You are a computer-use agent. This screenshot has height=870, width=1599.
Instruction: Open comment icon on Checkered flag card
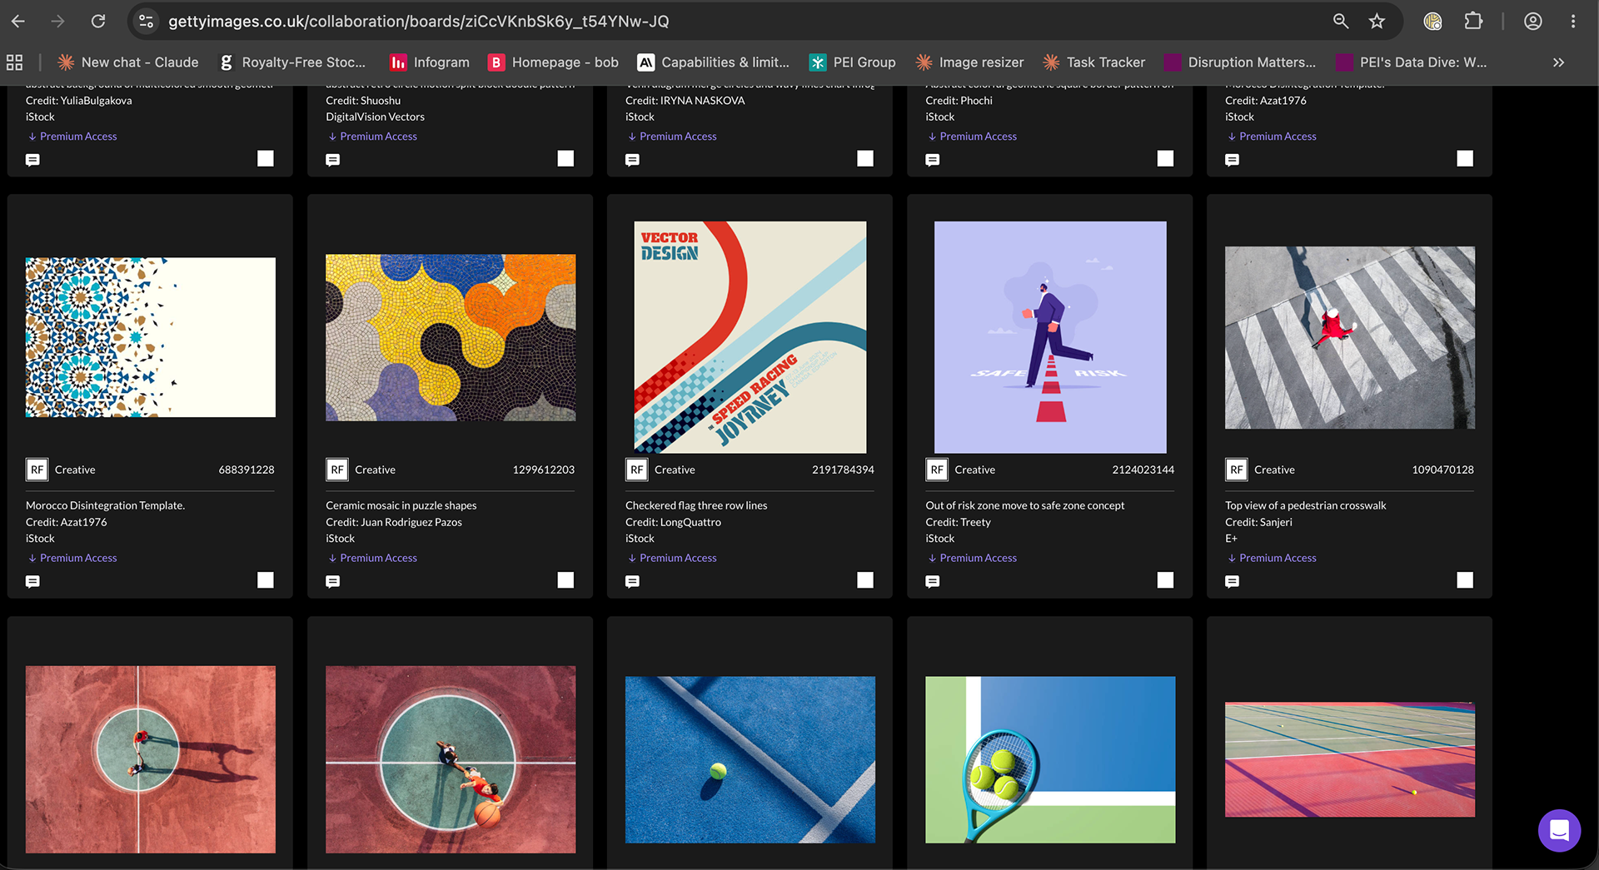point(633,581)
